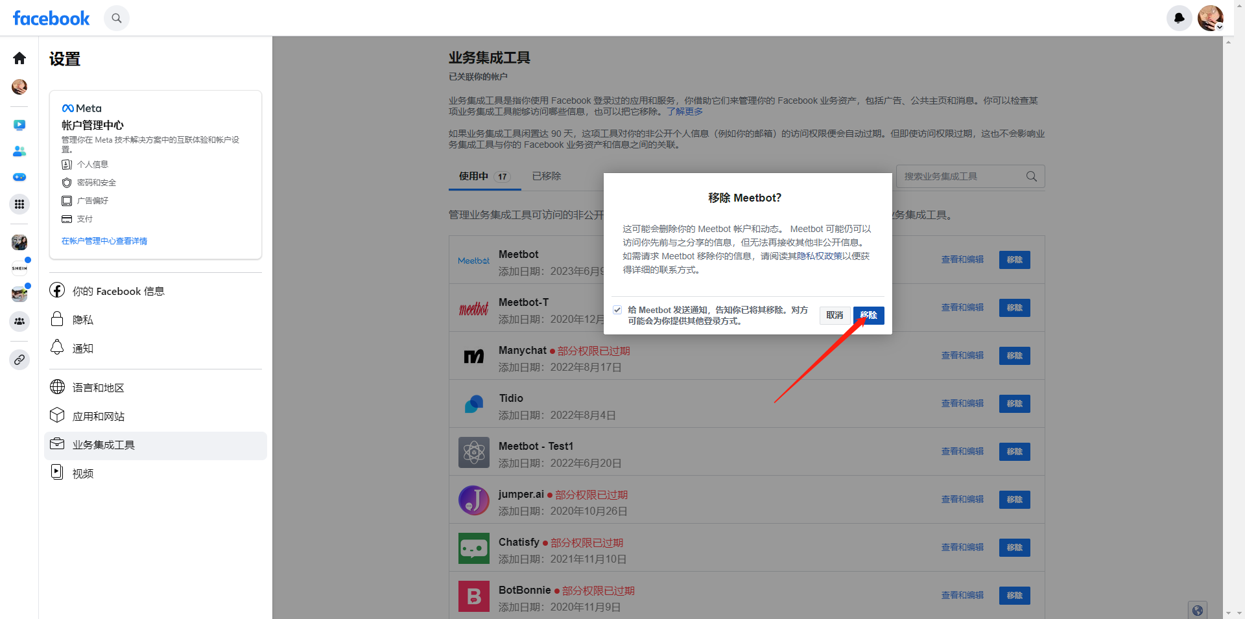The height and width of the screenshot is (619, 1245).
Task: Click 移除 button for Meetbot-T
Action: [x=1015, y=308]
